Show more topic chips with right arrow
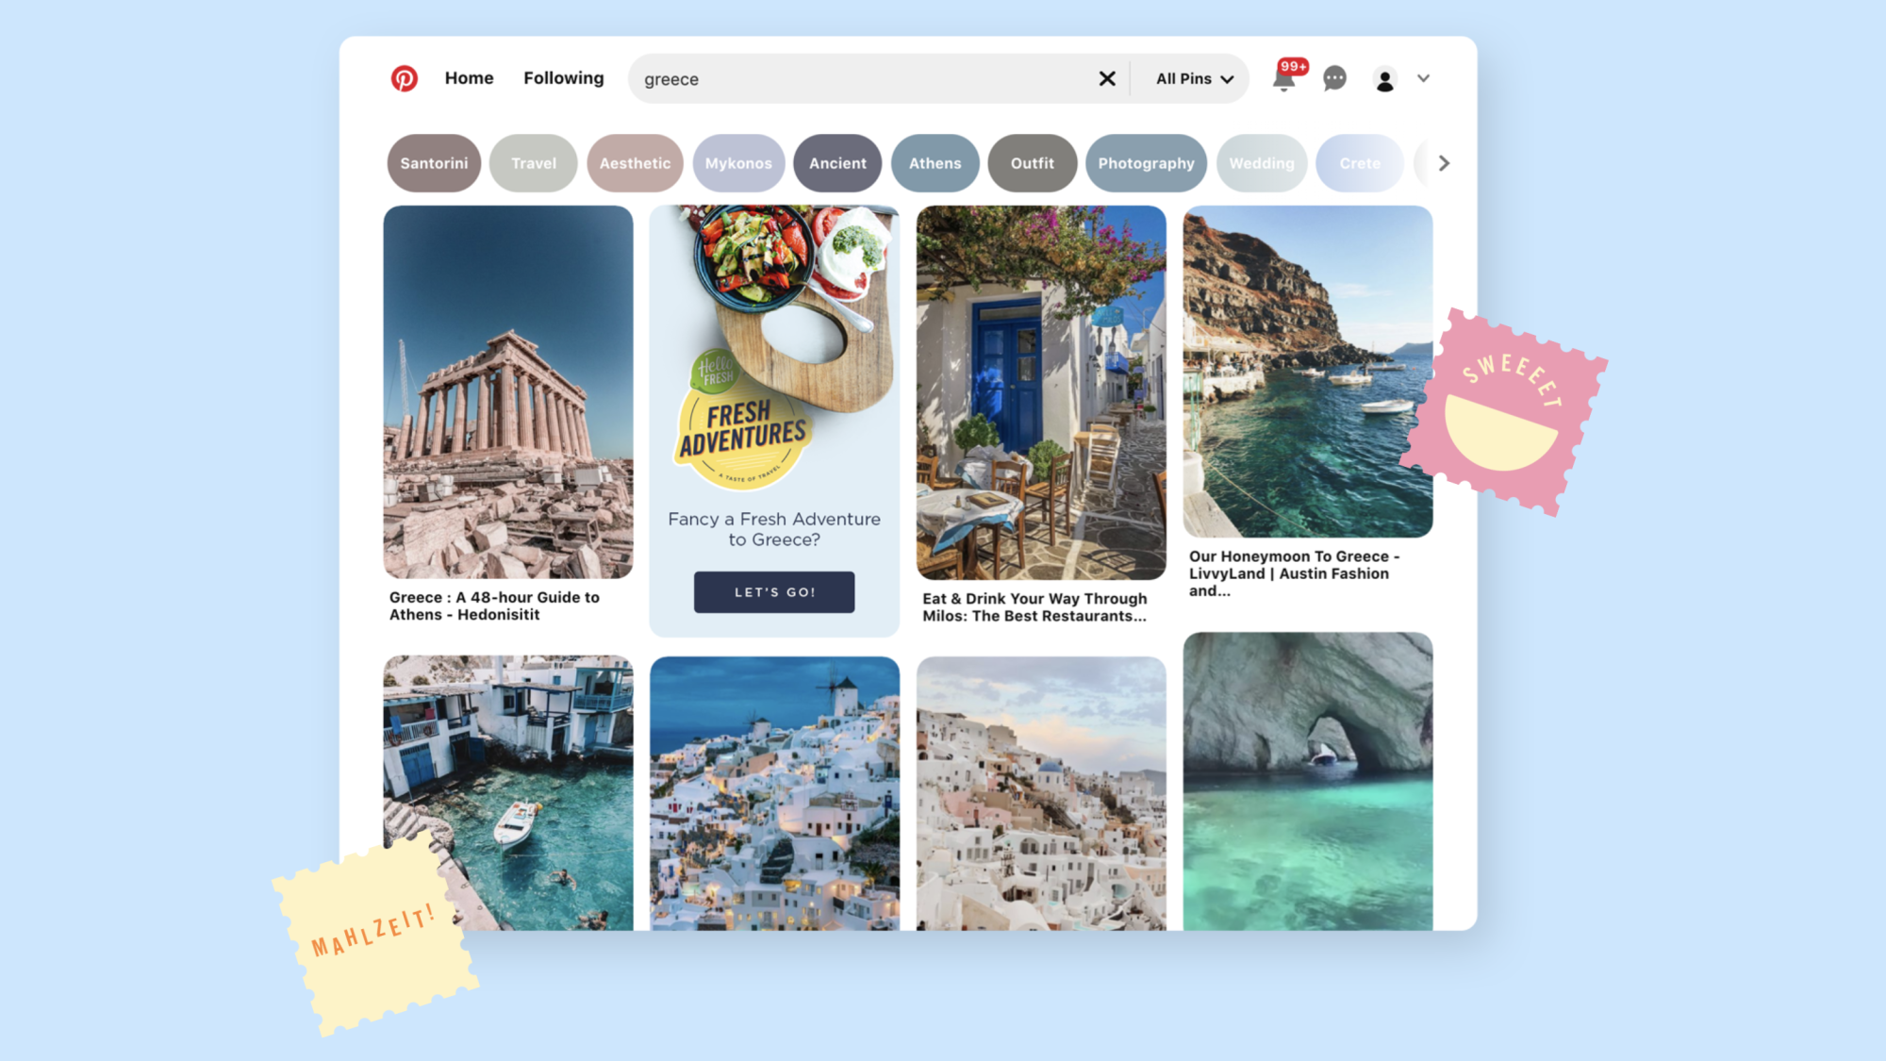The width and height of the screenshot is (1886, 1061). [x=1444, y=163]
